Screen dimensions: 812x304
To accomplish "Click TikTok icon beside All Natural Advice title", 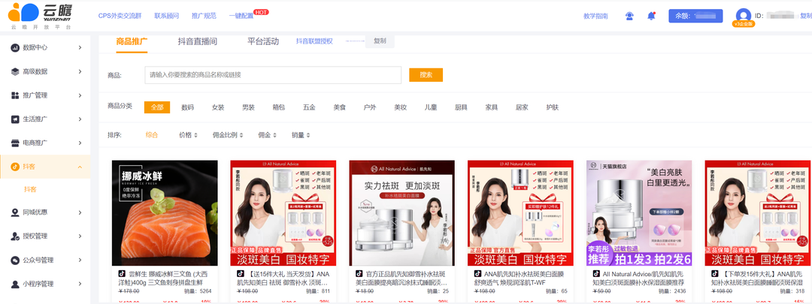I will (x=596, y=273).
